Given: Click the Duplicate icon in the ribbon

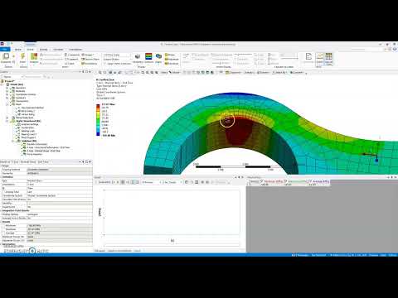Looking at the screenshot, I should (6, 56).
